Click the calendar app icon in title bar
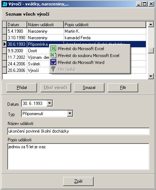This screenshot has height=190, width=156. [x=5, y=4]
